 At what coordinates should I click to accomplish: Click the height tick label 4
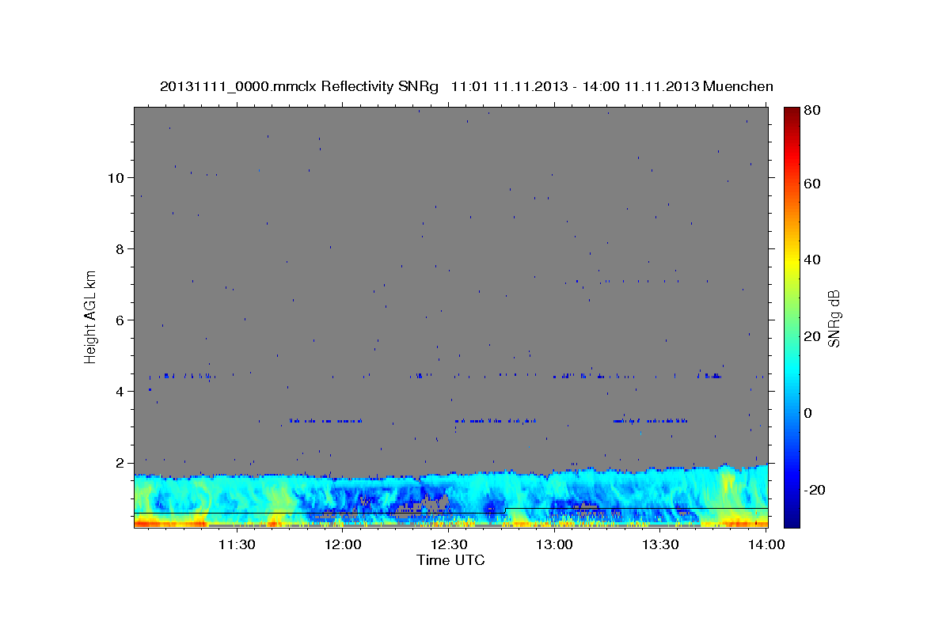coord(119,391)
